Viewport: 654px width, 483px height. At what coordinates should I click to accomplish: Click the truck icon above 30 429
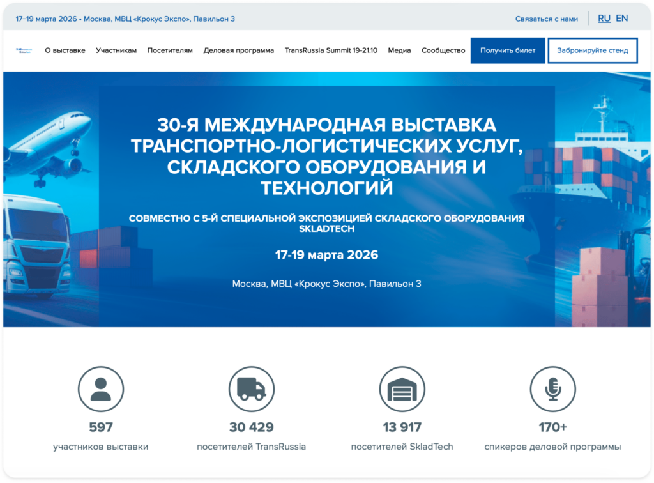point(252,388)
